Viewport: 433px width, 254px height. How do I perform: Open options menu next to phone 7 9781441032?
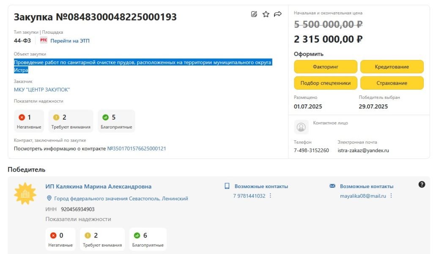271,196
